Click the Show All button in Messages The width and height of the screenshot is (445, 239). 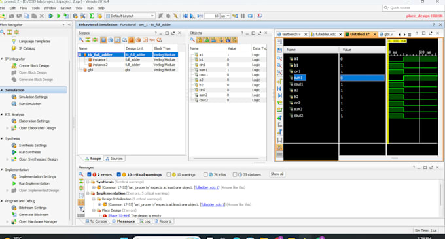click(277, 174)
